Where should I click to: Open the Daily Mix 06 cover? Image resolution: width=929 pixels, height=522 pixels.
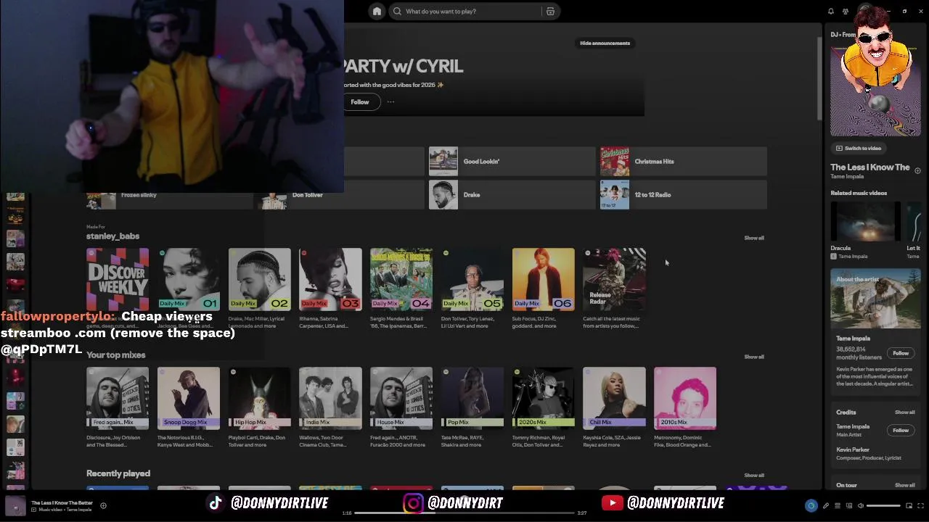pos(543,279)
